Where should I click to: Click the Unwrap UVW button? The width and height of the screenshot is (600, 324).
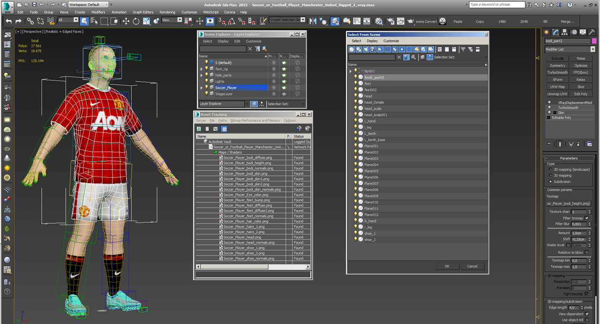pos(557,94)
